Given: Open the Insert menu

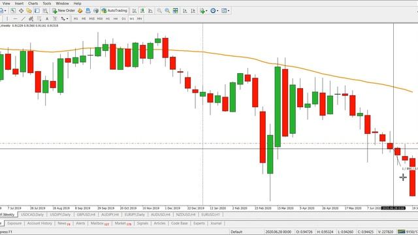Looking at the screenshot, I should coord(19,3).
